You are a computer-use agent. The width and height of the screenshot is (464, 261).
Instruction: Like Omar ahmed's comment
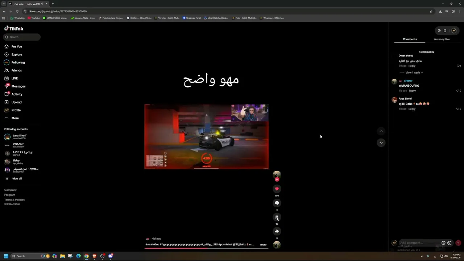point(458,66)
